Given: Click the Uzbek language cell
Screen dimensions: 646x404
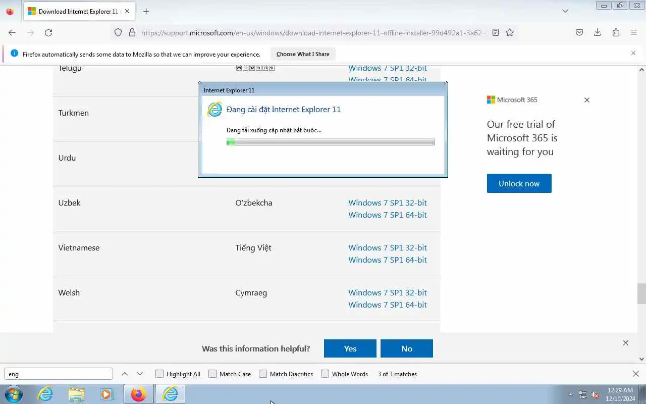Looking at the screenshot, I should [x=70, y=203].
